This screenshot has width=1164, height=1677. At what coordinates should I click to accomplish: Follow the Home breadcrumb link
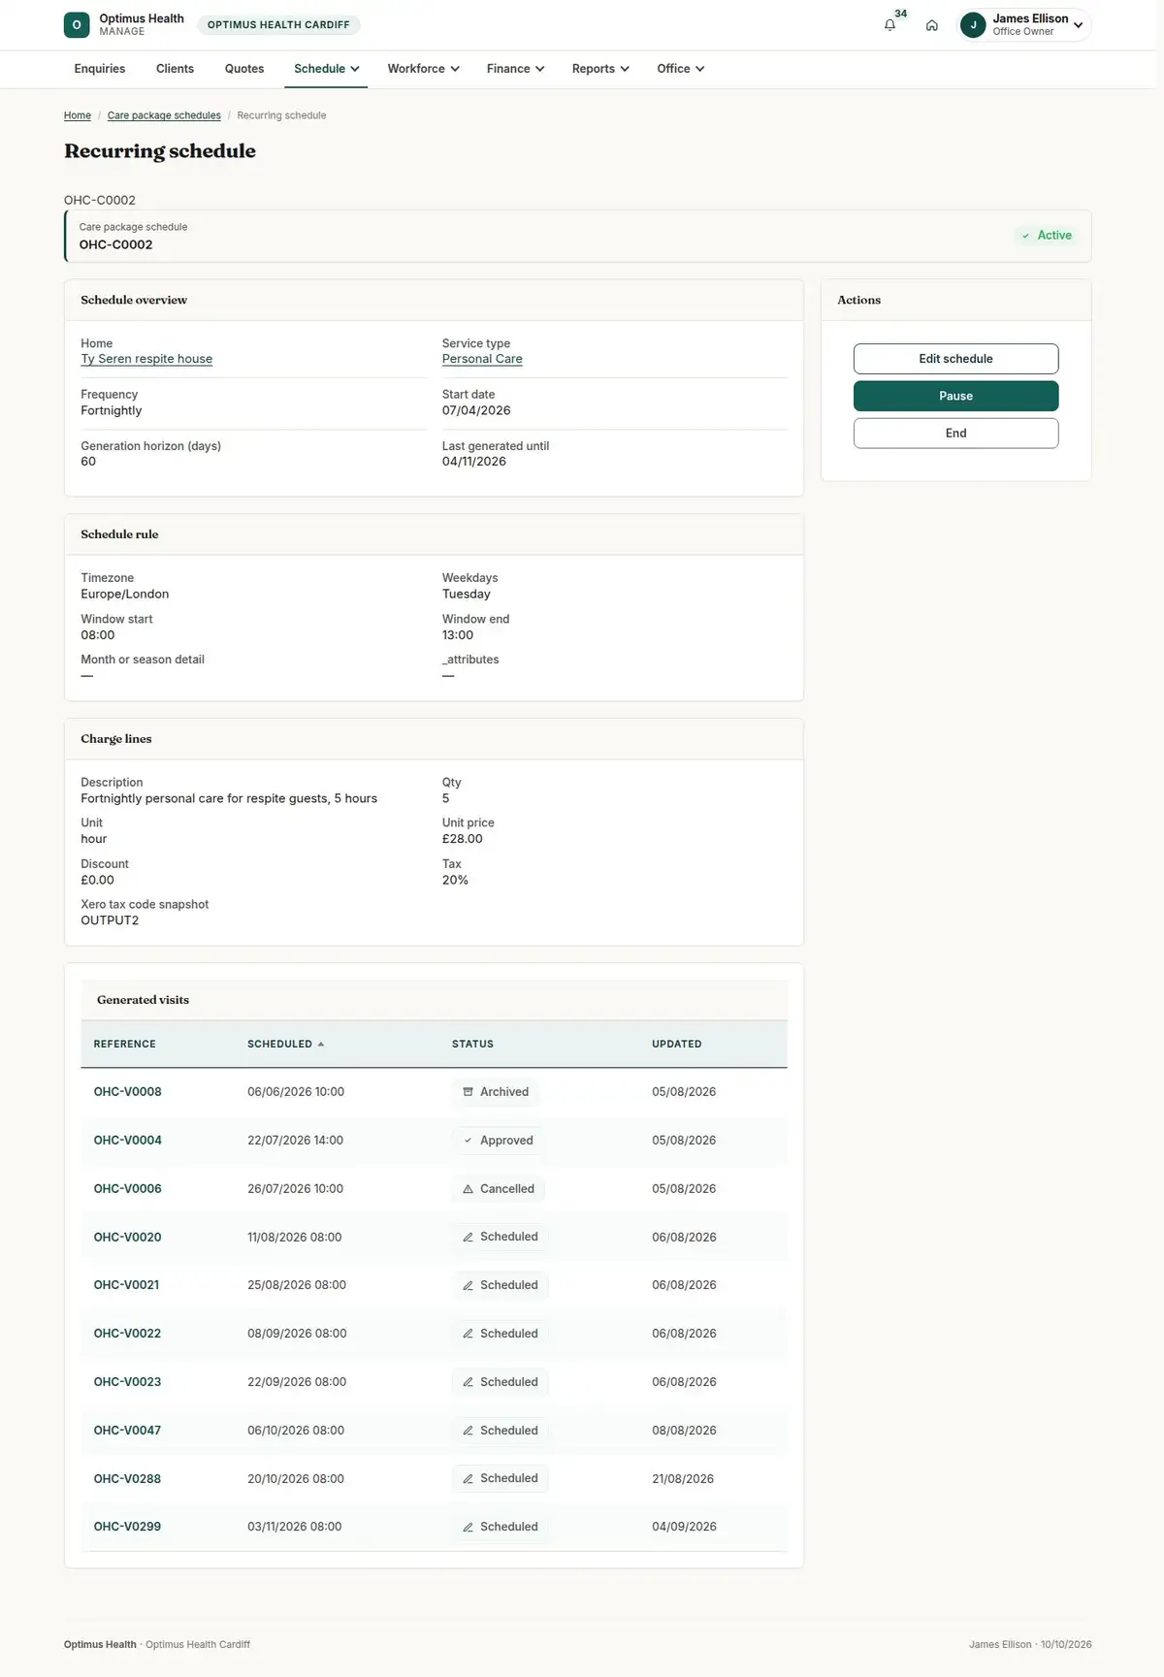[x=78, y=115]
